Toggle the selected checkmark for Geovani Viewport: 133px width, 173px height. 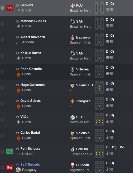[2, 8]
